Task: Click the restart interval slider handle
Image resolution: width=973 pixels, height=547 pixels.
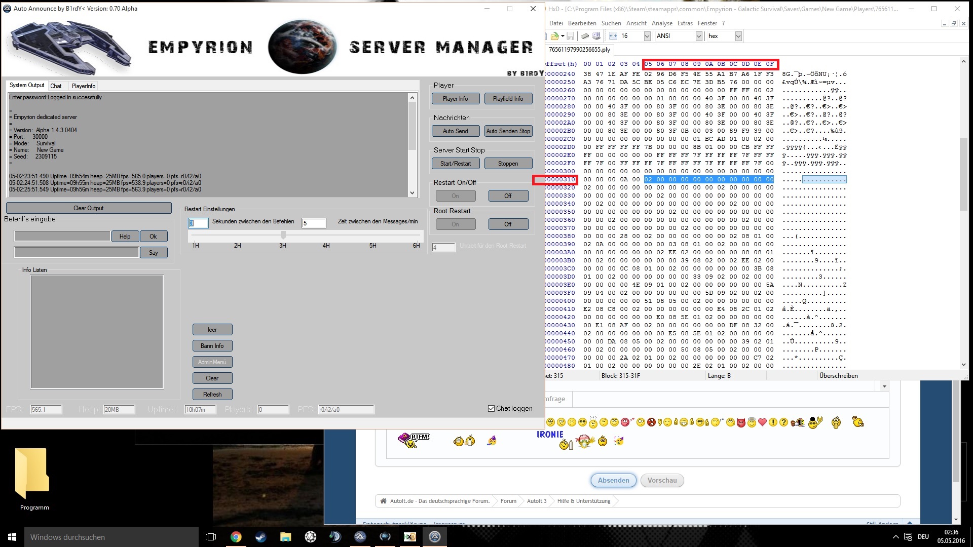Action: (283, 235)
